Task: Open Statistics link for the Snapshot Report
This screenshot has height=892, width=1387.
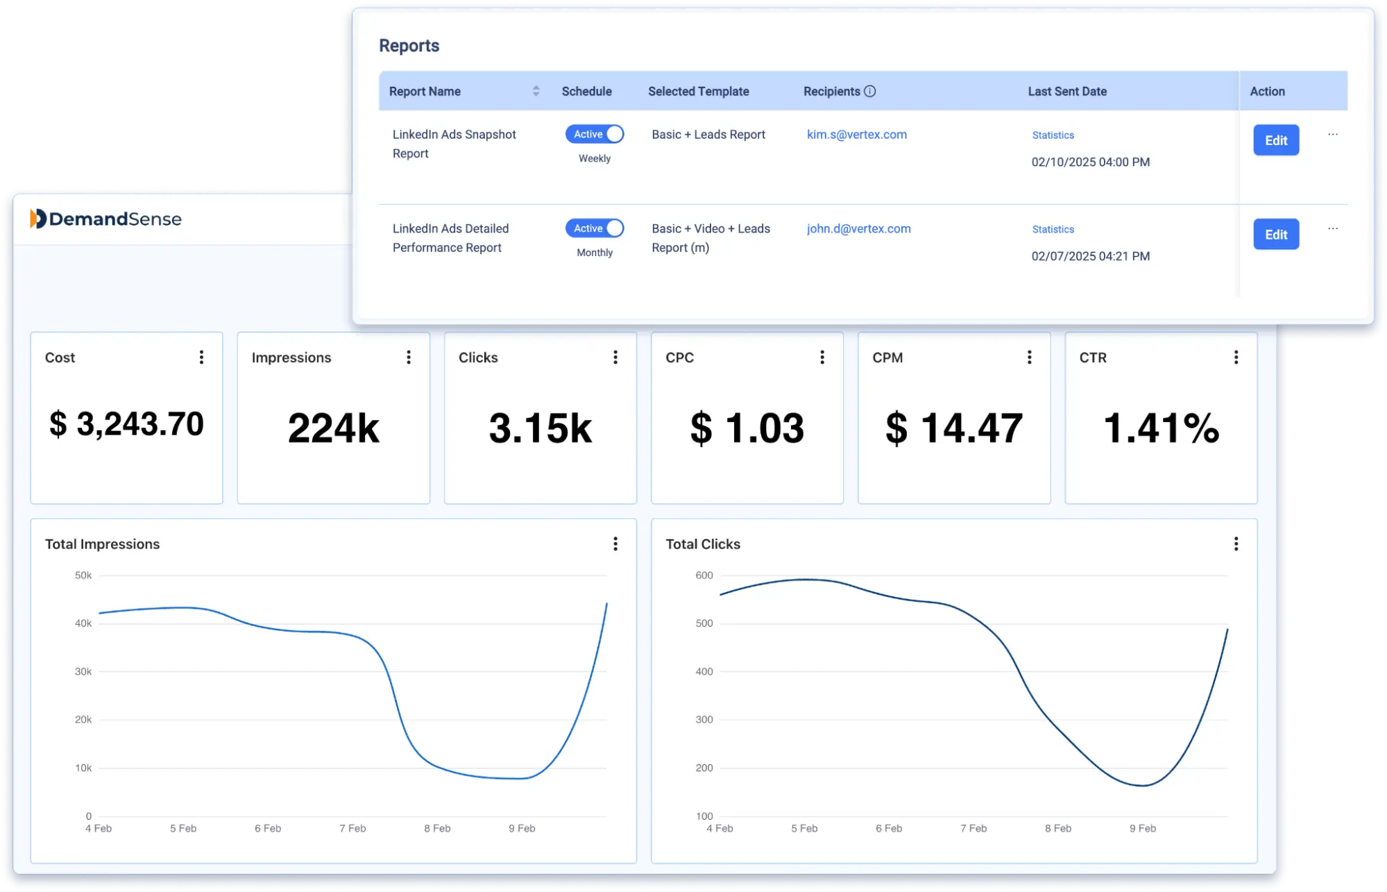Action: (1053, 135)
